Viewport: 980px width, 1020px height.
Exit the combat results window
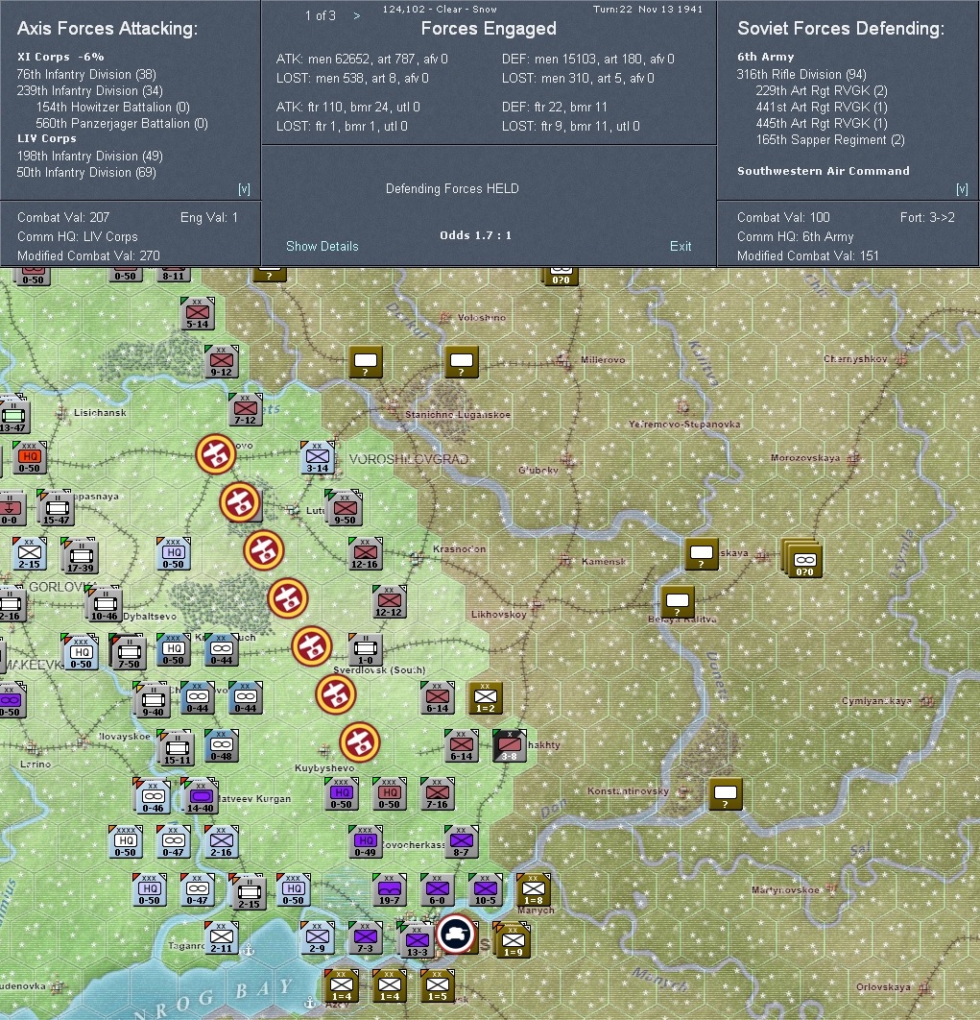[681, 246]
